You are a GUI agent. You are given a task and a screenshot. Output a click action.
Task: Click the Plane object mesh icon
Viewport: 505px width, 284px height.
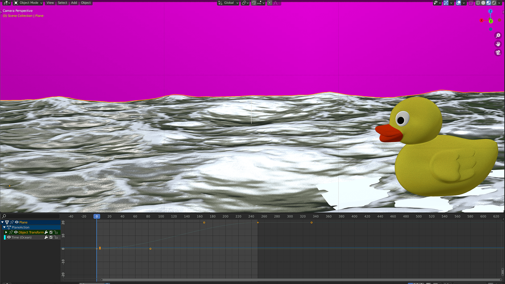click(7, 222)
